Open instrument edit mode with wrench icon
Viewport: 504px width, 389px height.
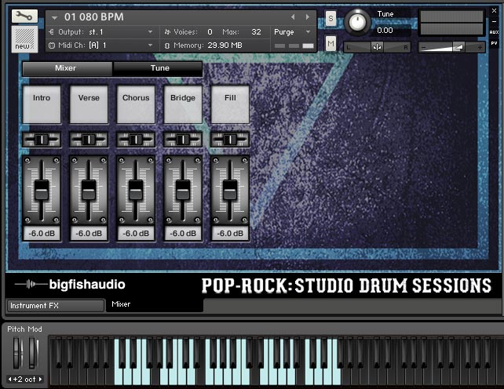point(24,16)
